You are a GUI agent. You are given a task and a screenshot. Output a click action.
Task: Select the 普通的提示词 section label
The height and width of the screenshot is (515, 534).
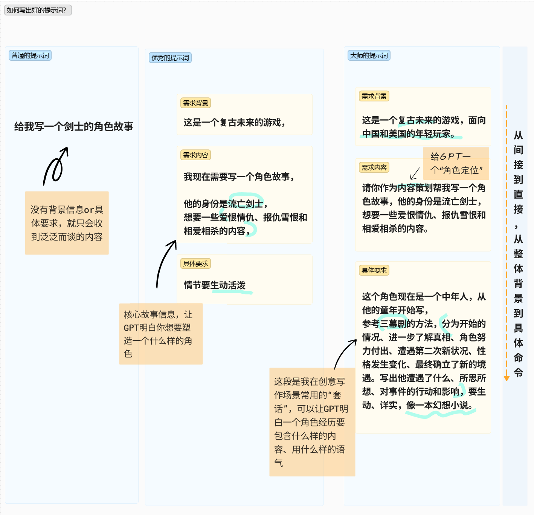pyautogui.click(x=30, y=55)
